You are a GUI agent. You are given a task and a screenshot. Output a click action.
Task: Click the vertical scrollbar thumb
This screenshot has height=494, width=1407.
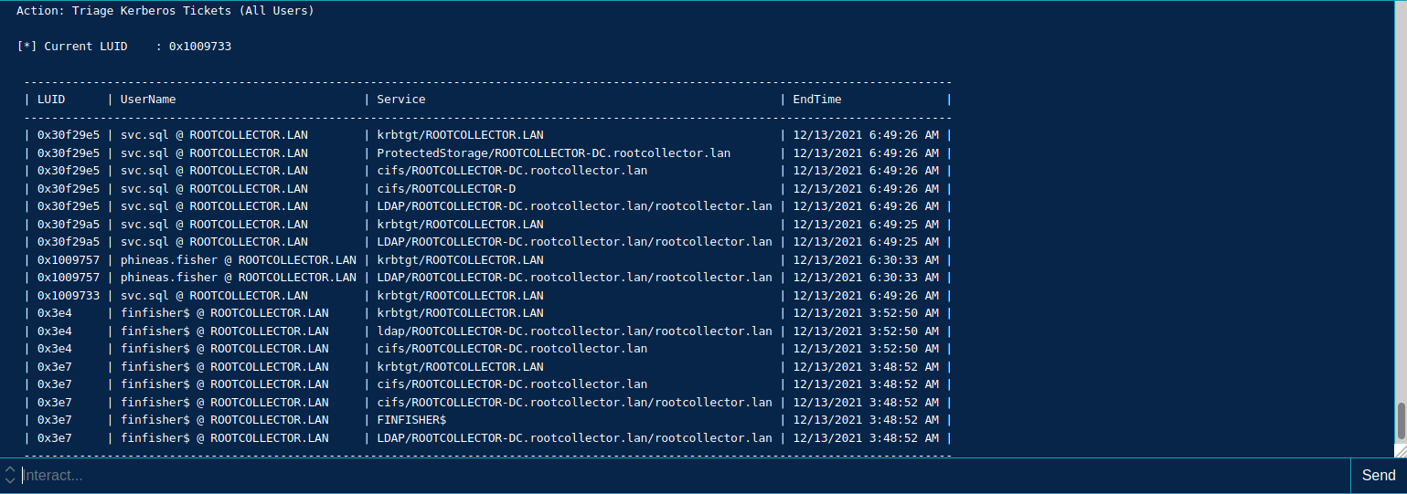pyautogui.click(x=1400, y=420)
